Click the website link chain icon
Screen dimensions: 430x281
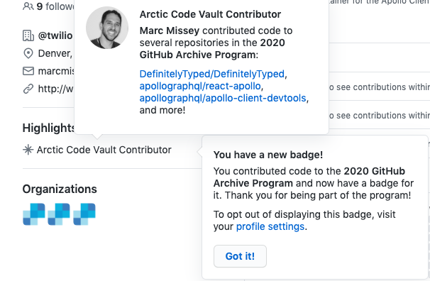point(28,89)
